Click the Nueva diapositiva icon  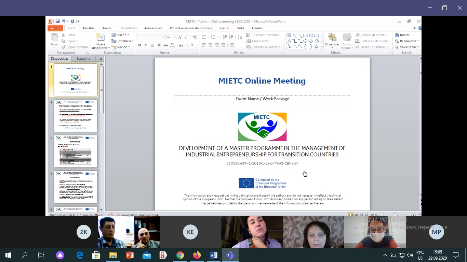[100, 38]
